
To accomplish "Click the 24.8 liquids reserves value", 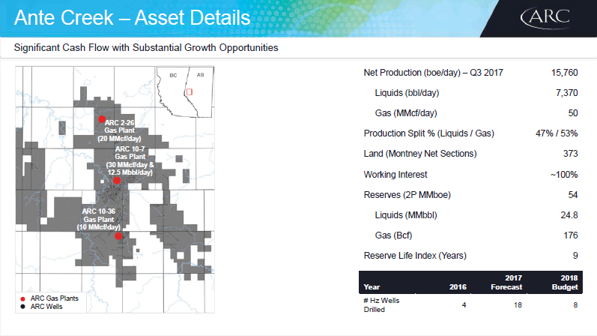I will (x=569, y=215).
